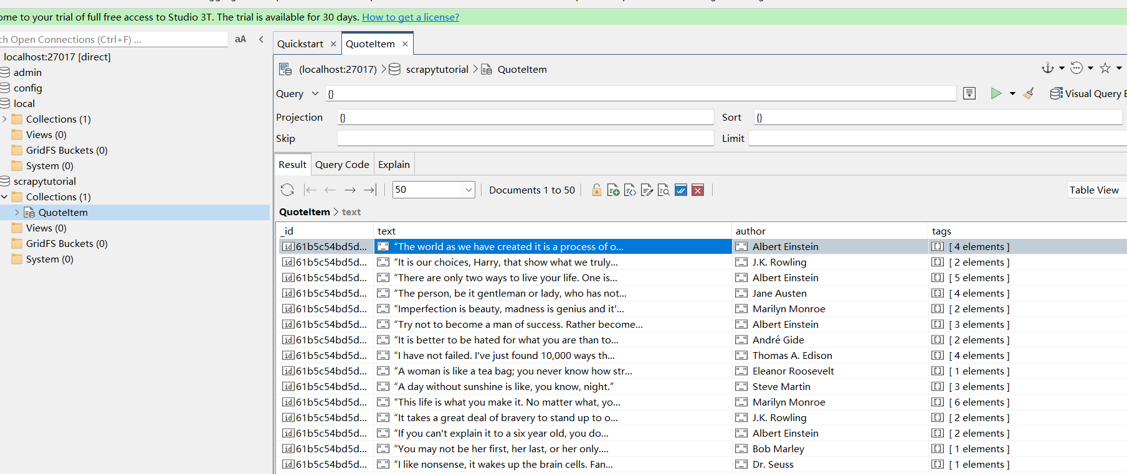Go to previous page of documents
Viewport: 1127px width, 474px height.
(x=330, y=190)
